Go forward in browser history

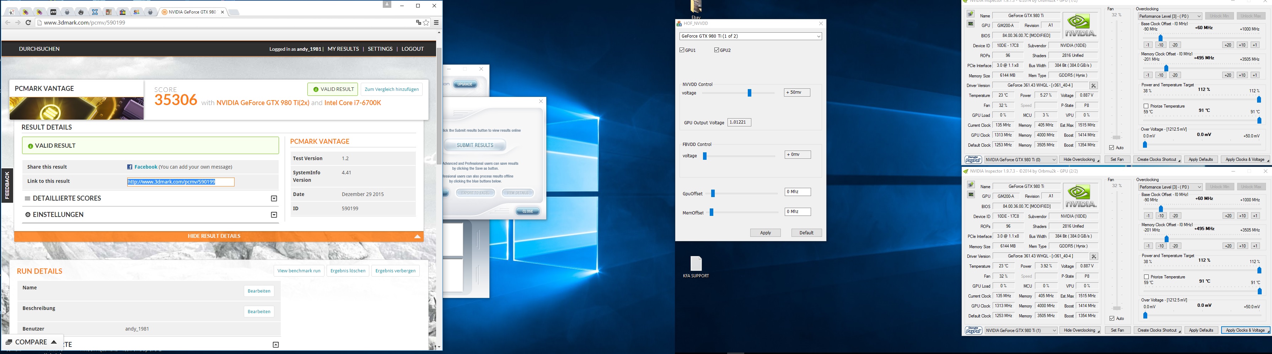pyautogui.click(x=18, y=23)
